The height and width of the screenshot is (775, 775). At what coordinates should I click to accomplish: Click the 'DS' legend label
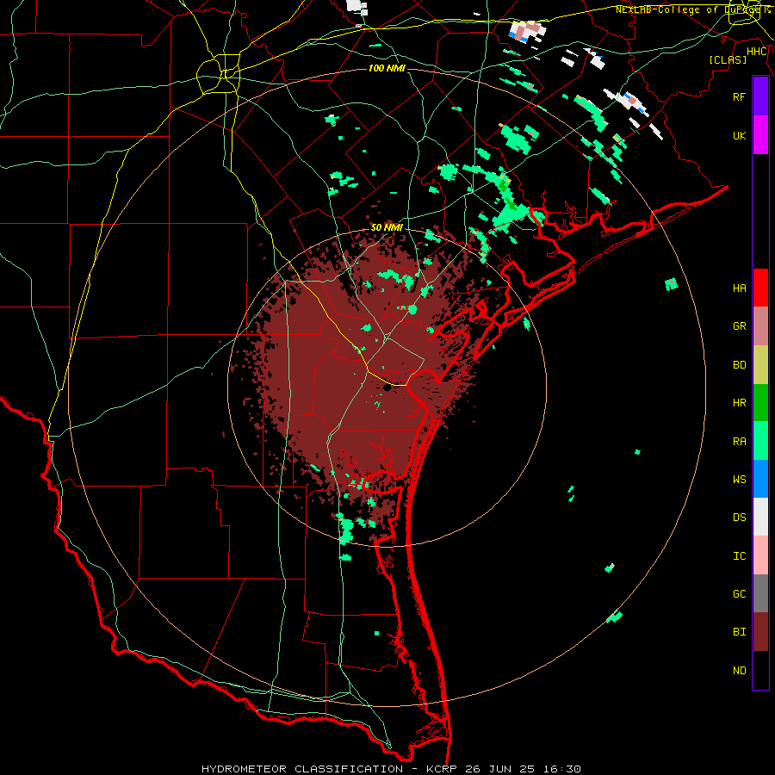739,518
